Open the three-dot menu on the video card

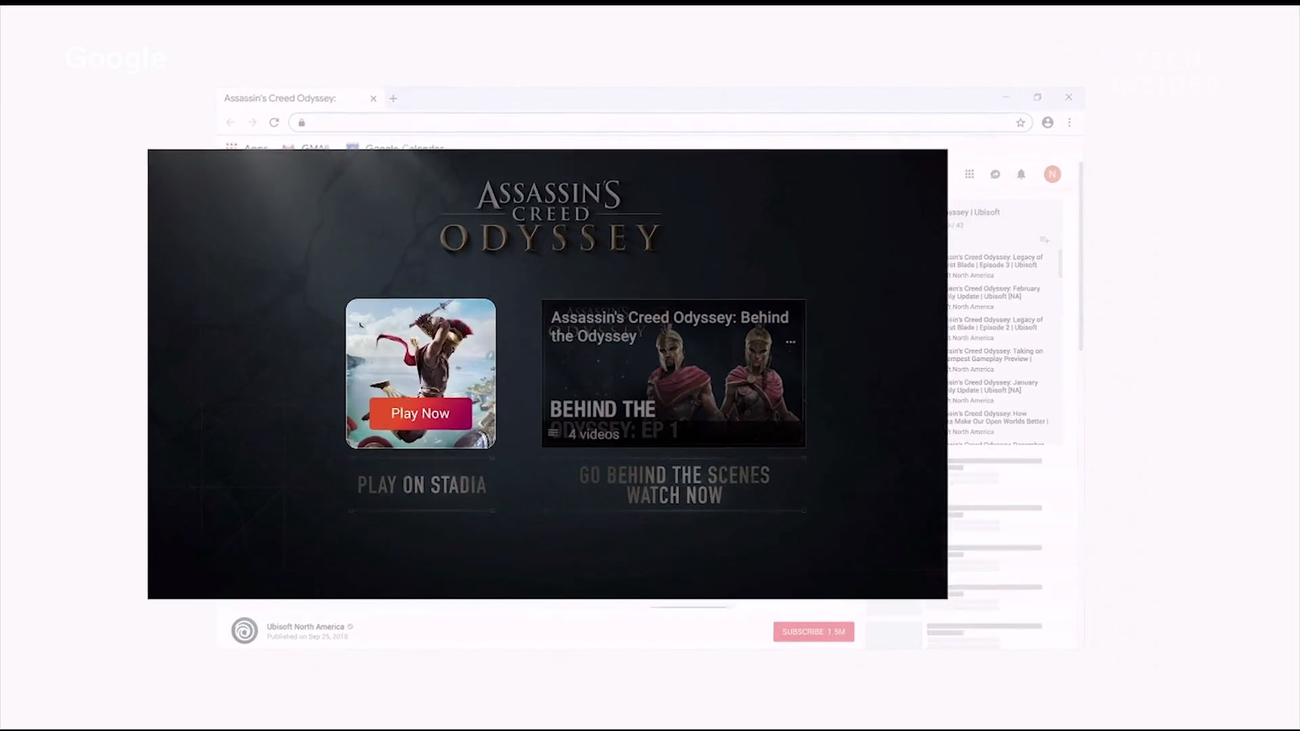790,342
